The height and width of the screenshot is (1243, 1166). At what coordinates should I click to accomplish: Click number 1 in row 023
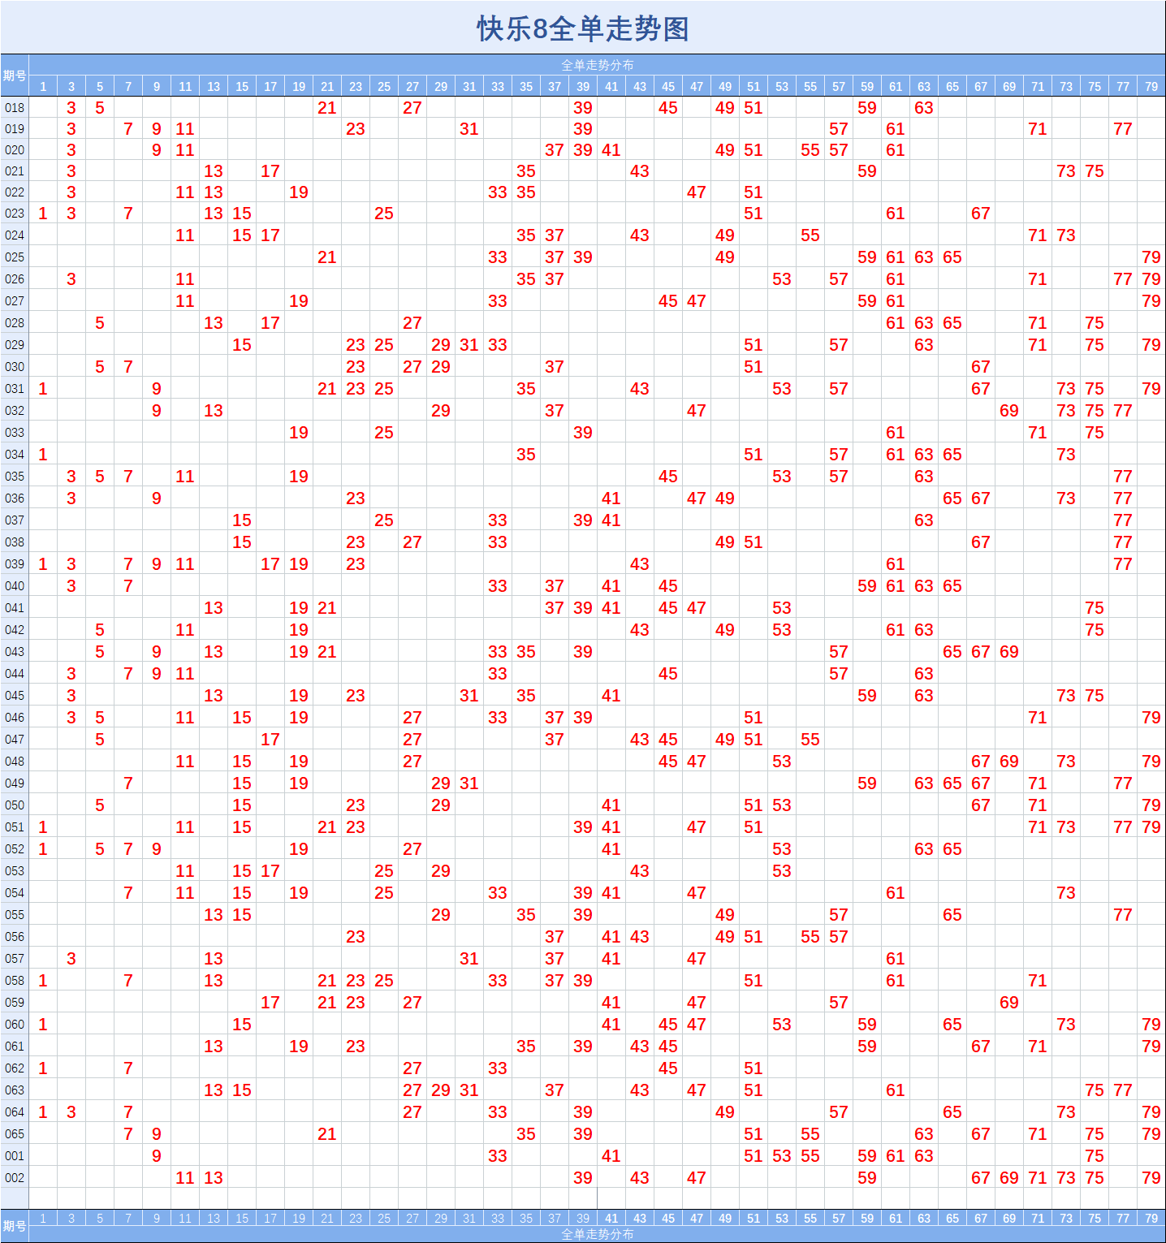pyautogui.click(x=43, y=213)
